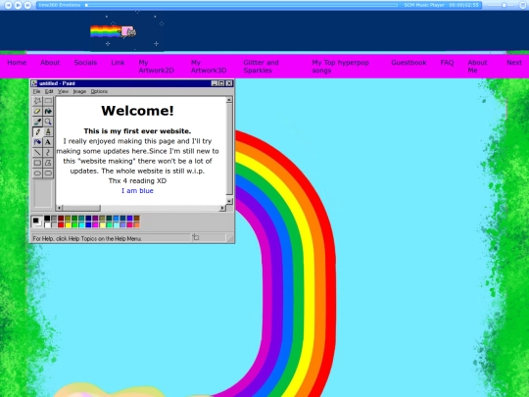
Task: Open the About Me page
Action: (477, 67)
